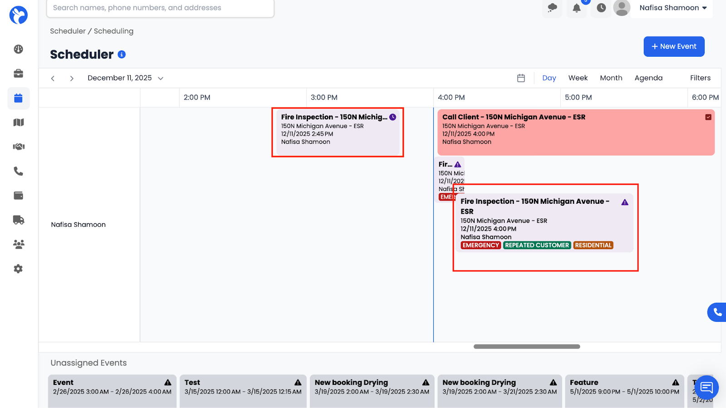Open the briefcase jobs icon in sidebar

pyautogui.click(x=18, y=74)
